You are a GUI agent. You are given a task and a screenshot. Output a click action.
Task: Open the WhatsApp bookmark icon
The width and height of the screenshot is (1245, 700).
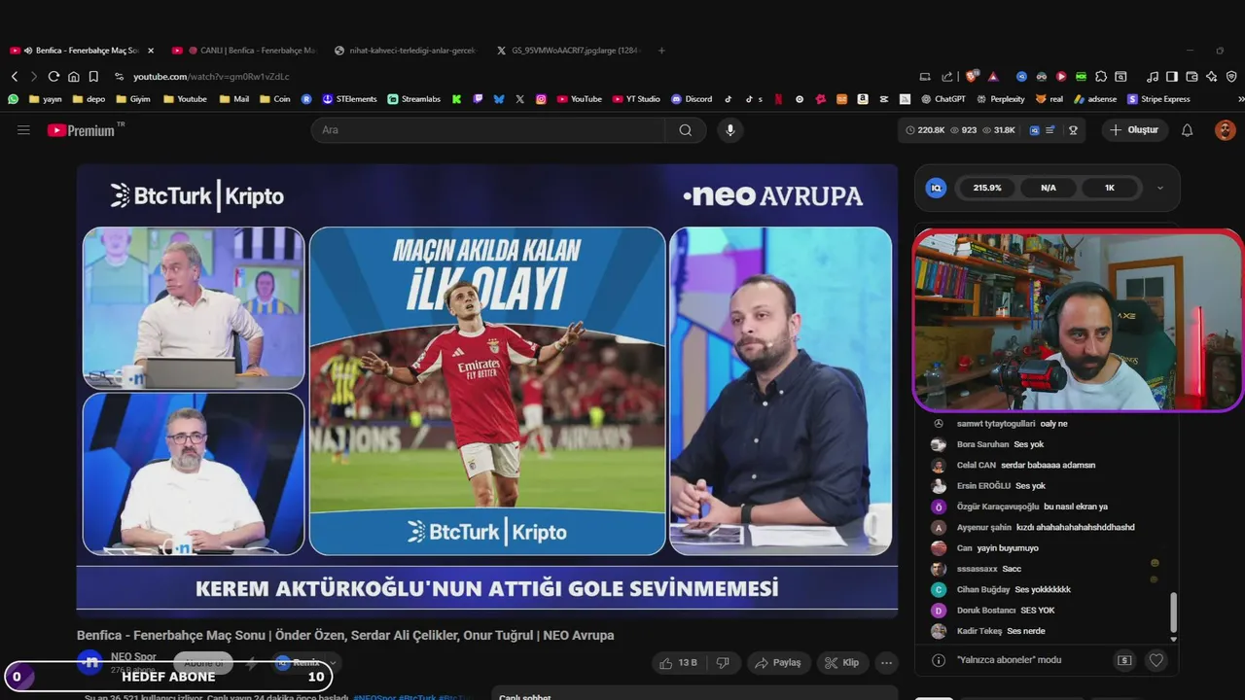(13, 99)
